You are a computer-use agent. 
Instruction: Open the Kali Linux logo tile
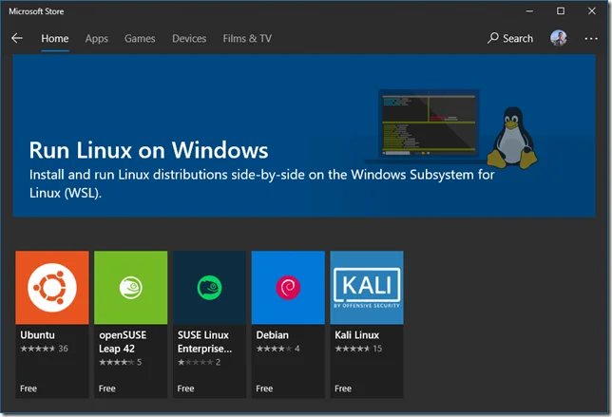pos(366,288)
